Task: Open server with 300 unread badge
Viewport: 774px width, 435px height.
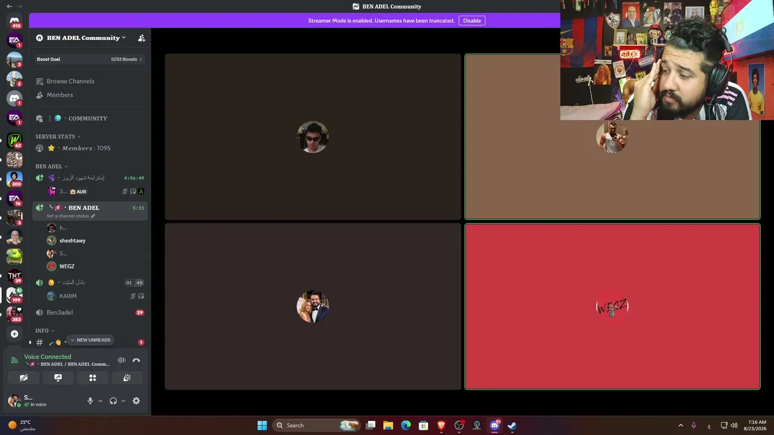Action: click(x=15, y=179)
